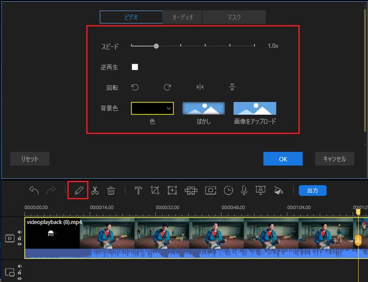Delete the clip with the trash icon
Viewport: 368px width, 282px height.
pyautogui.click(x=111, y=190)
